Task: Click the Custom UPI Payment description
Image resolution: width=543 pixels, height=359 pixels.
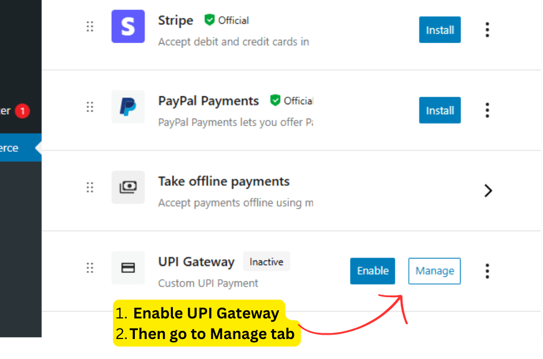Action: tap(208, 283)
